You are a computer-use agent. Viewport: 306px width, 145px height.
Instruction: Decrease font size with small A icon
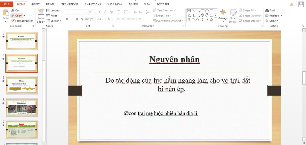point(105,12)
